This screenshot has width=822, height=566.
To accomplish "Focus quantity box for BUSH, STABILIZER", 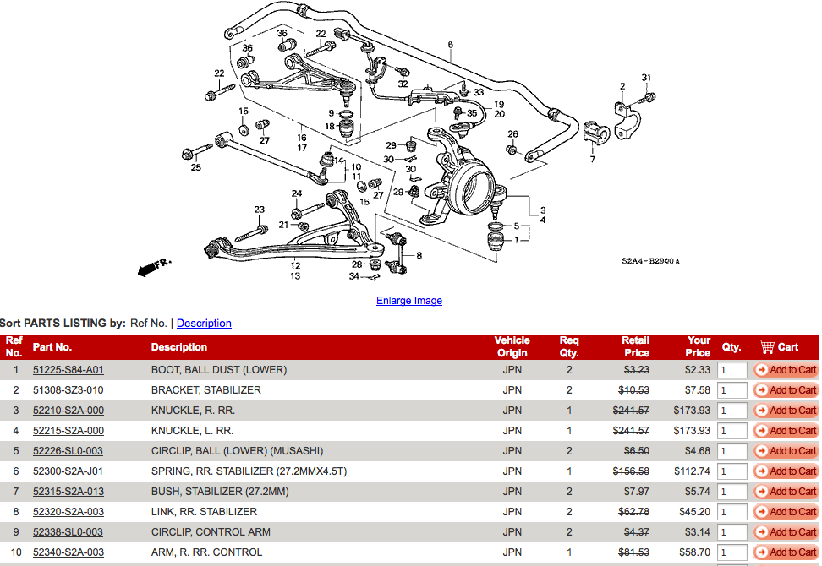I will (732, 492).
